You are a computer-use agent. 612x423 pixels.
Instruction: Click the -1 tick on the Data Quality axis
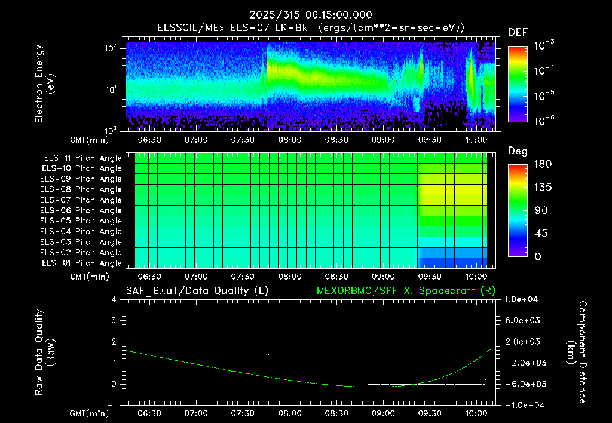[112, 406]
